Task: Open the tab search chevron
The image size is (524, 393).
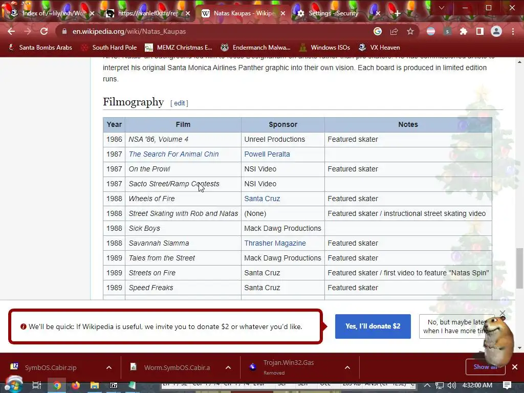Action: click(x=442, y=8)
